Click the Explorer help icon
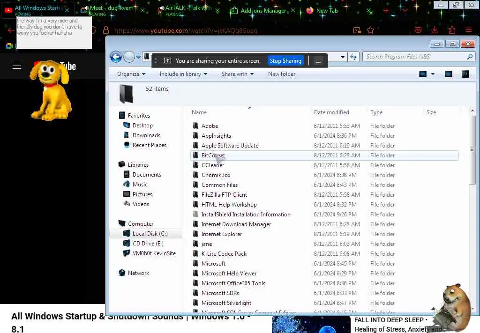480x333 pixels. [465, 74]
